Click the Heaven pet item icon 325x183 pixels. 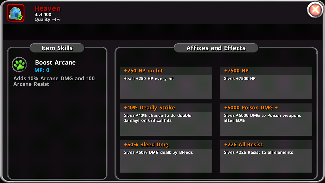(x=16, y=13)
